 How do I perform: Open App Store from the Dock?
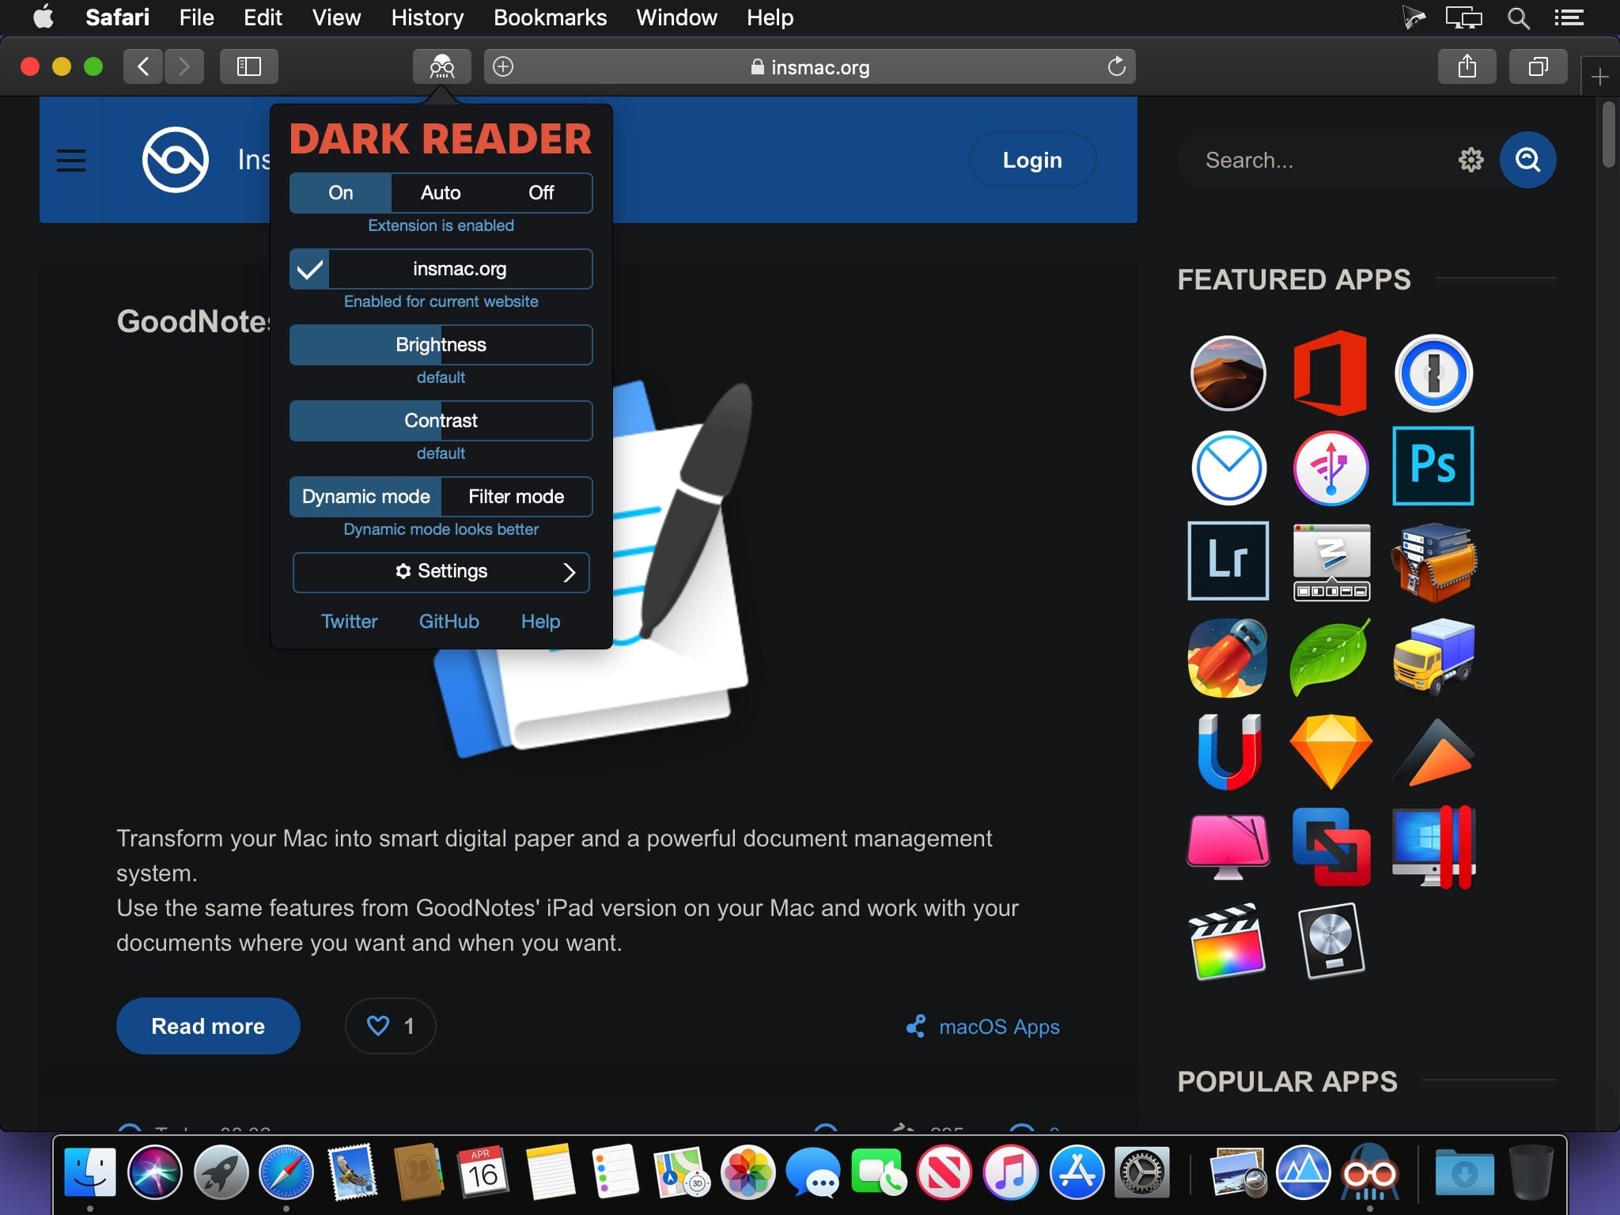tap(1077, 1173)
